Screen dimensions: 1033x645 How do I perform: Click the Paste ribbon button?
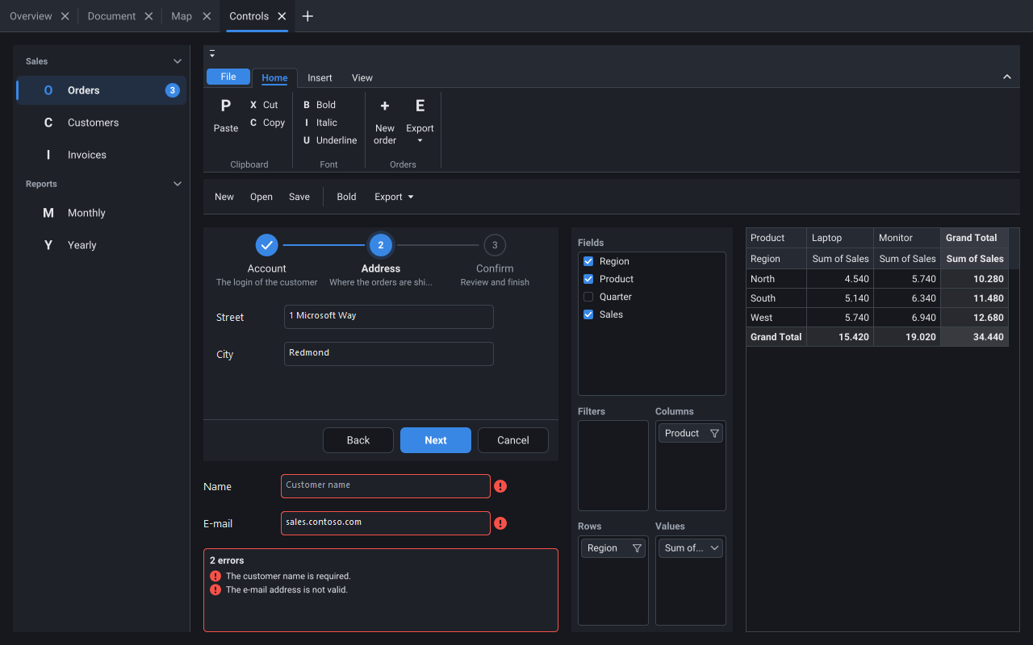226,116
